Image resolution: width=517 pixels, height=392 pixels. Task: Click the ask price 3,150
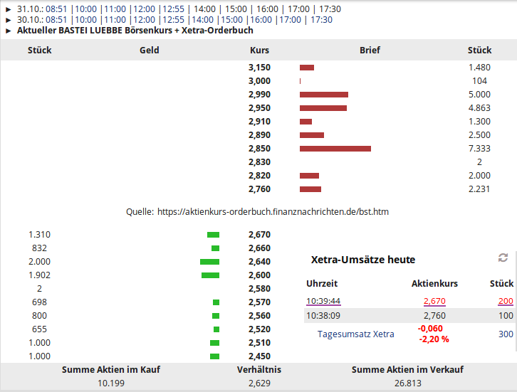point(259,68)
